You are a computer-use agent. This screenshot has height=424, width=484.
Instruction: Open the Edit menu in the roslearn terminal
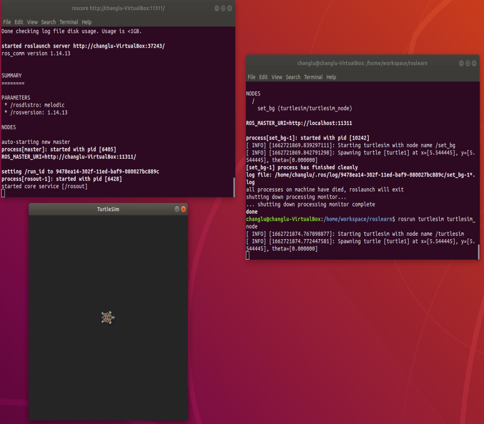coord(263,77)
